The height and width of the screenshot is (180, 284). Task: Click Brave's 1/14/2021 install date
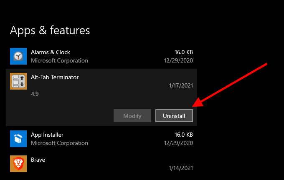coord(181,168)
